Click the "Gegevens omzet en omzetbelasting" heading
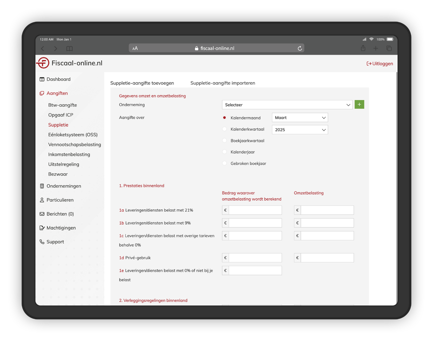This screenshot has width=433, height=341. (x=152, y=96)
